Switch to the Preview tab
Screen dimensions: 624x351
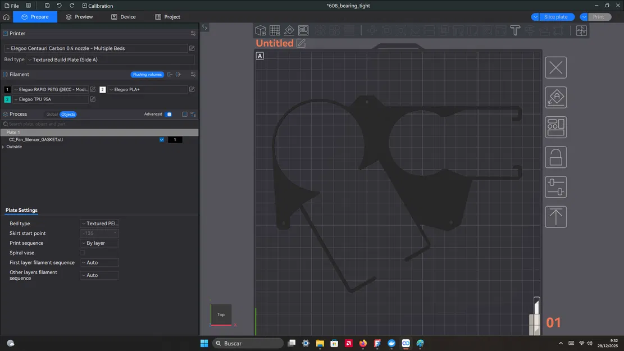point(79,17)
